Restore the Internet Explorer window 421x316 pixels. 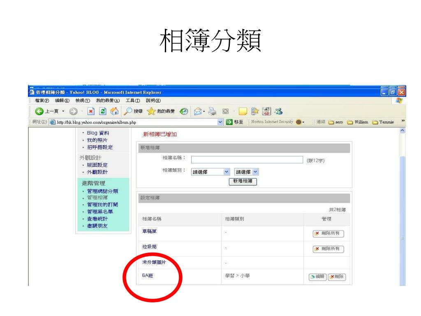click(393, 92)
